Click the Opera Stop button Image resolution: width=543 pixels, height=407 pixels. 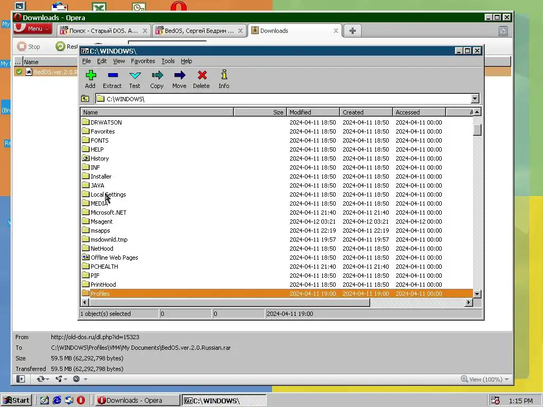coord(29,47)
